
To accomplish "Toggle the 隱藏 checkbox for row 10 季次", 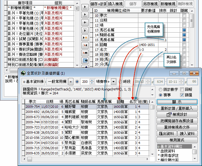I will pos(184,16).
